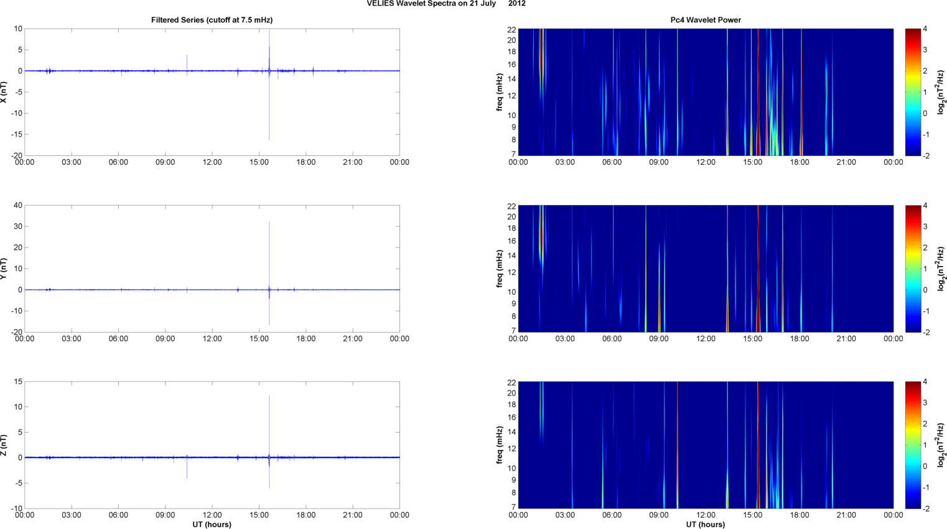Click the 'X (nT)' axis label
This screenshot has height=529, width=947.
[x=4, y=92]
